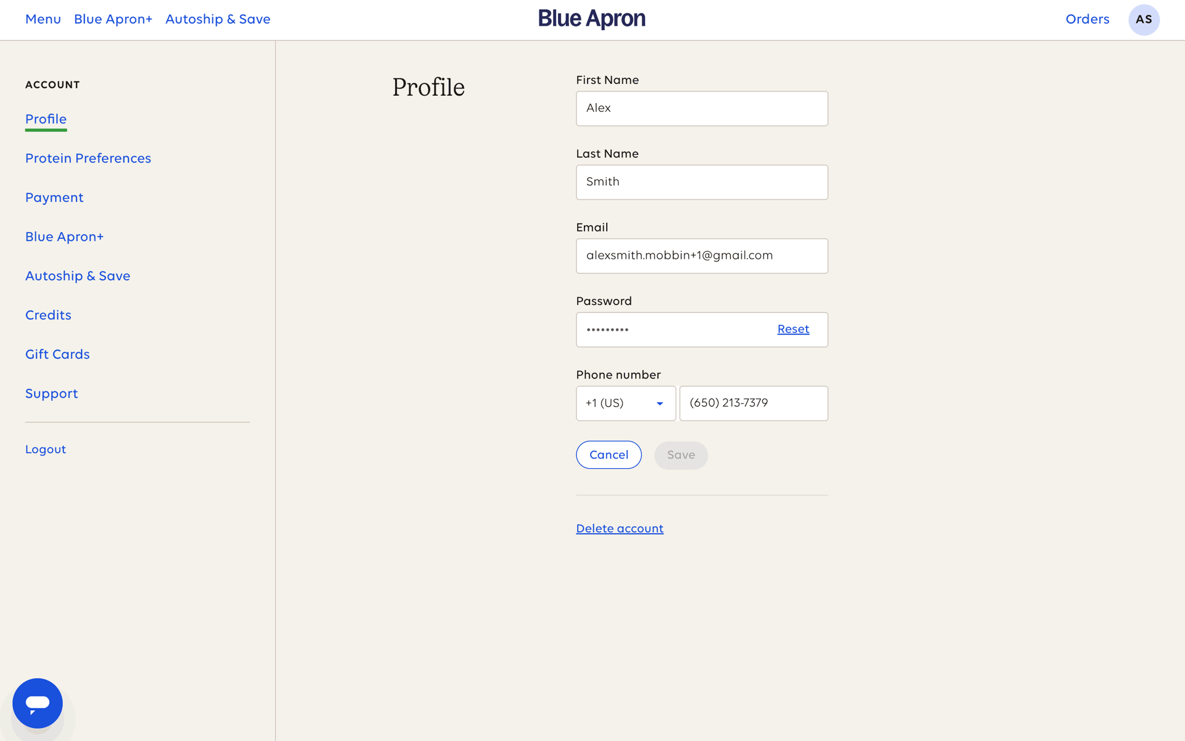Screen dimensions: 1185x741
Task: Open Autoship & Save in account sidebar
Action: (x=78, y=276)
